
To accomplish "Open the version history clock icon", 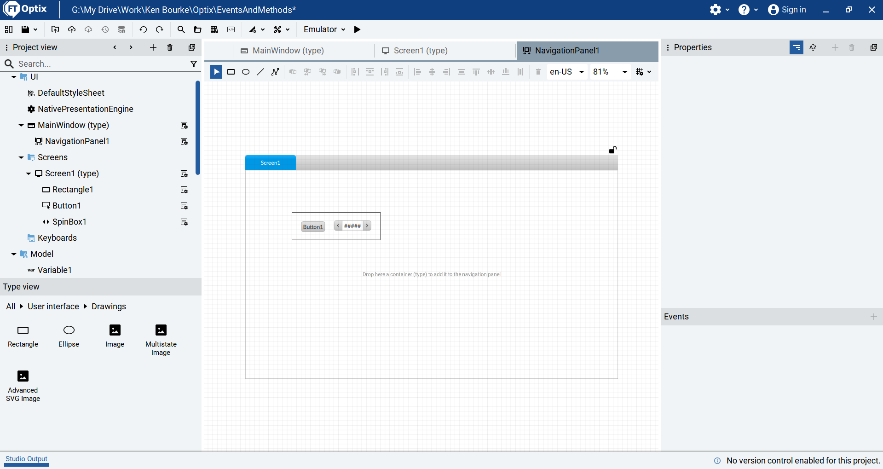I will tap(105, 29).
